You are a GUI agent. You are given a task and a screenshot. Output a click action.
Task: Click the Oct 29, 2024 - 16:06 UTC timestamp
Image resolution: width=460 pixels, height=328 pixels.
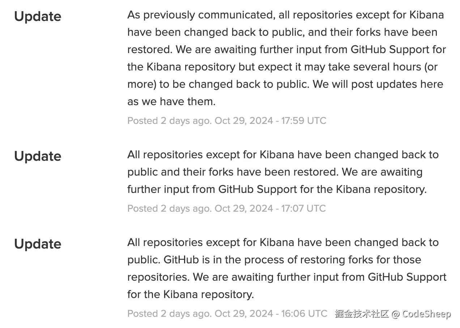pyautogui.click(x=271, y=314)
